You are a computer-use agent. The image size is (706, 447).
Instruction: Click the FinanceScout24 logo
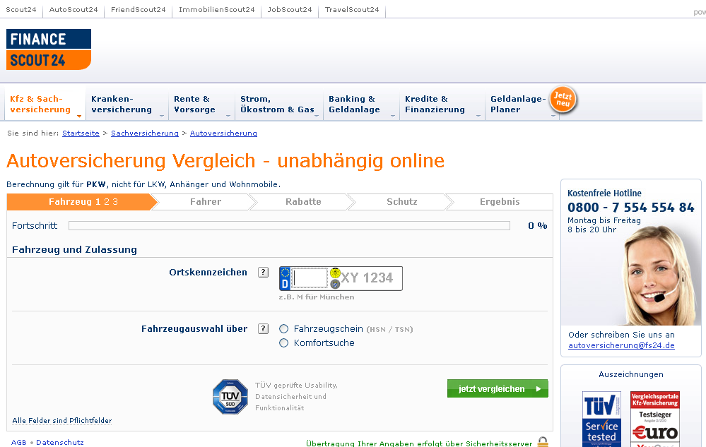[49, 49]
